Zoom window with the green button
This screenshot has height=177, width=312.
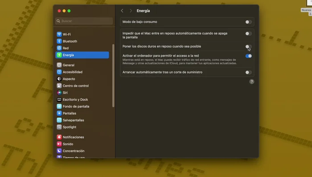click(x=69, y=11)
